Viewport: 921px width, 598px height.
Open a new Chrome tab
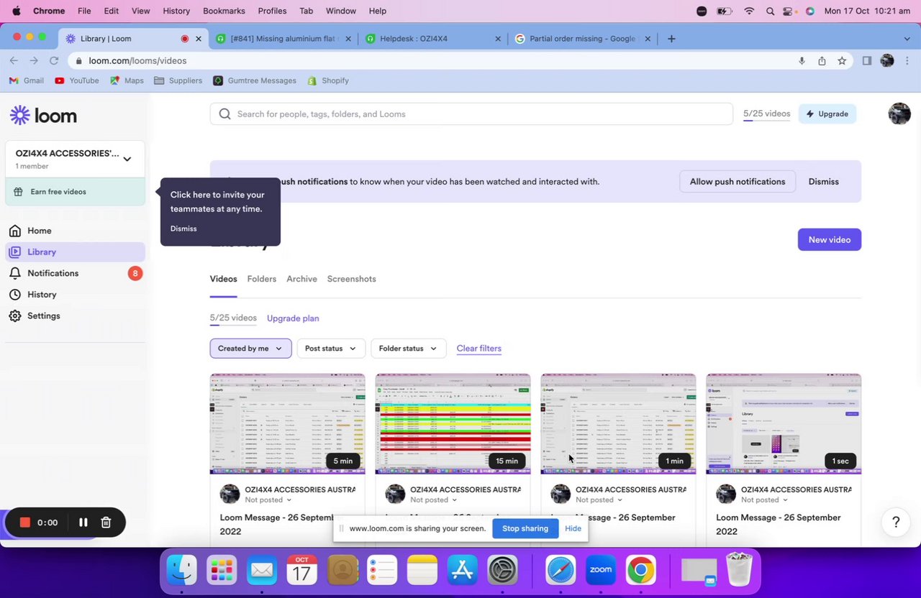(671, 39)
